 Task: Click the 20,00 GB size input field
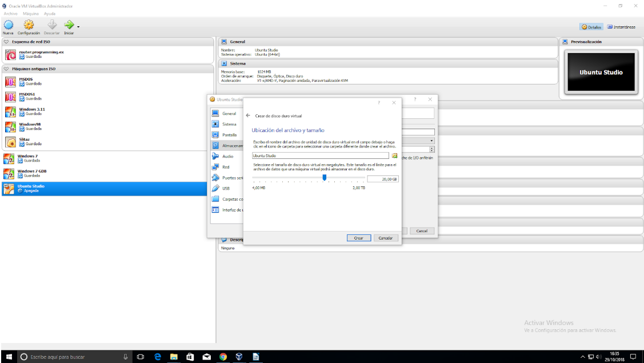pos(382,179)
